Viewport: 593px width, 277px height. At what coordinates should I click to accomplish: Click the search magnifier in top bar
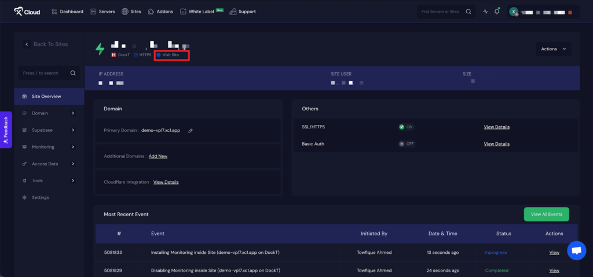pos(468,12)
